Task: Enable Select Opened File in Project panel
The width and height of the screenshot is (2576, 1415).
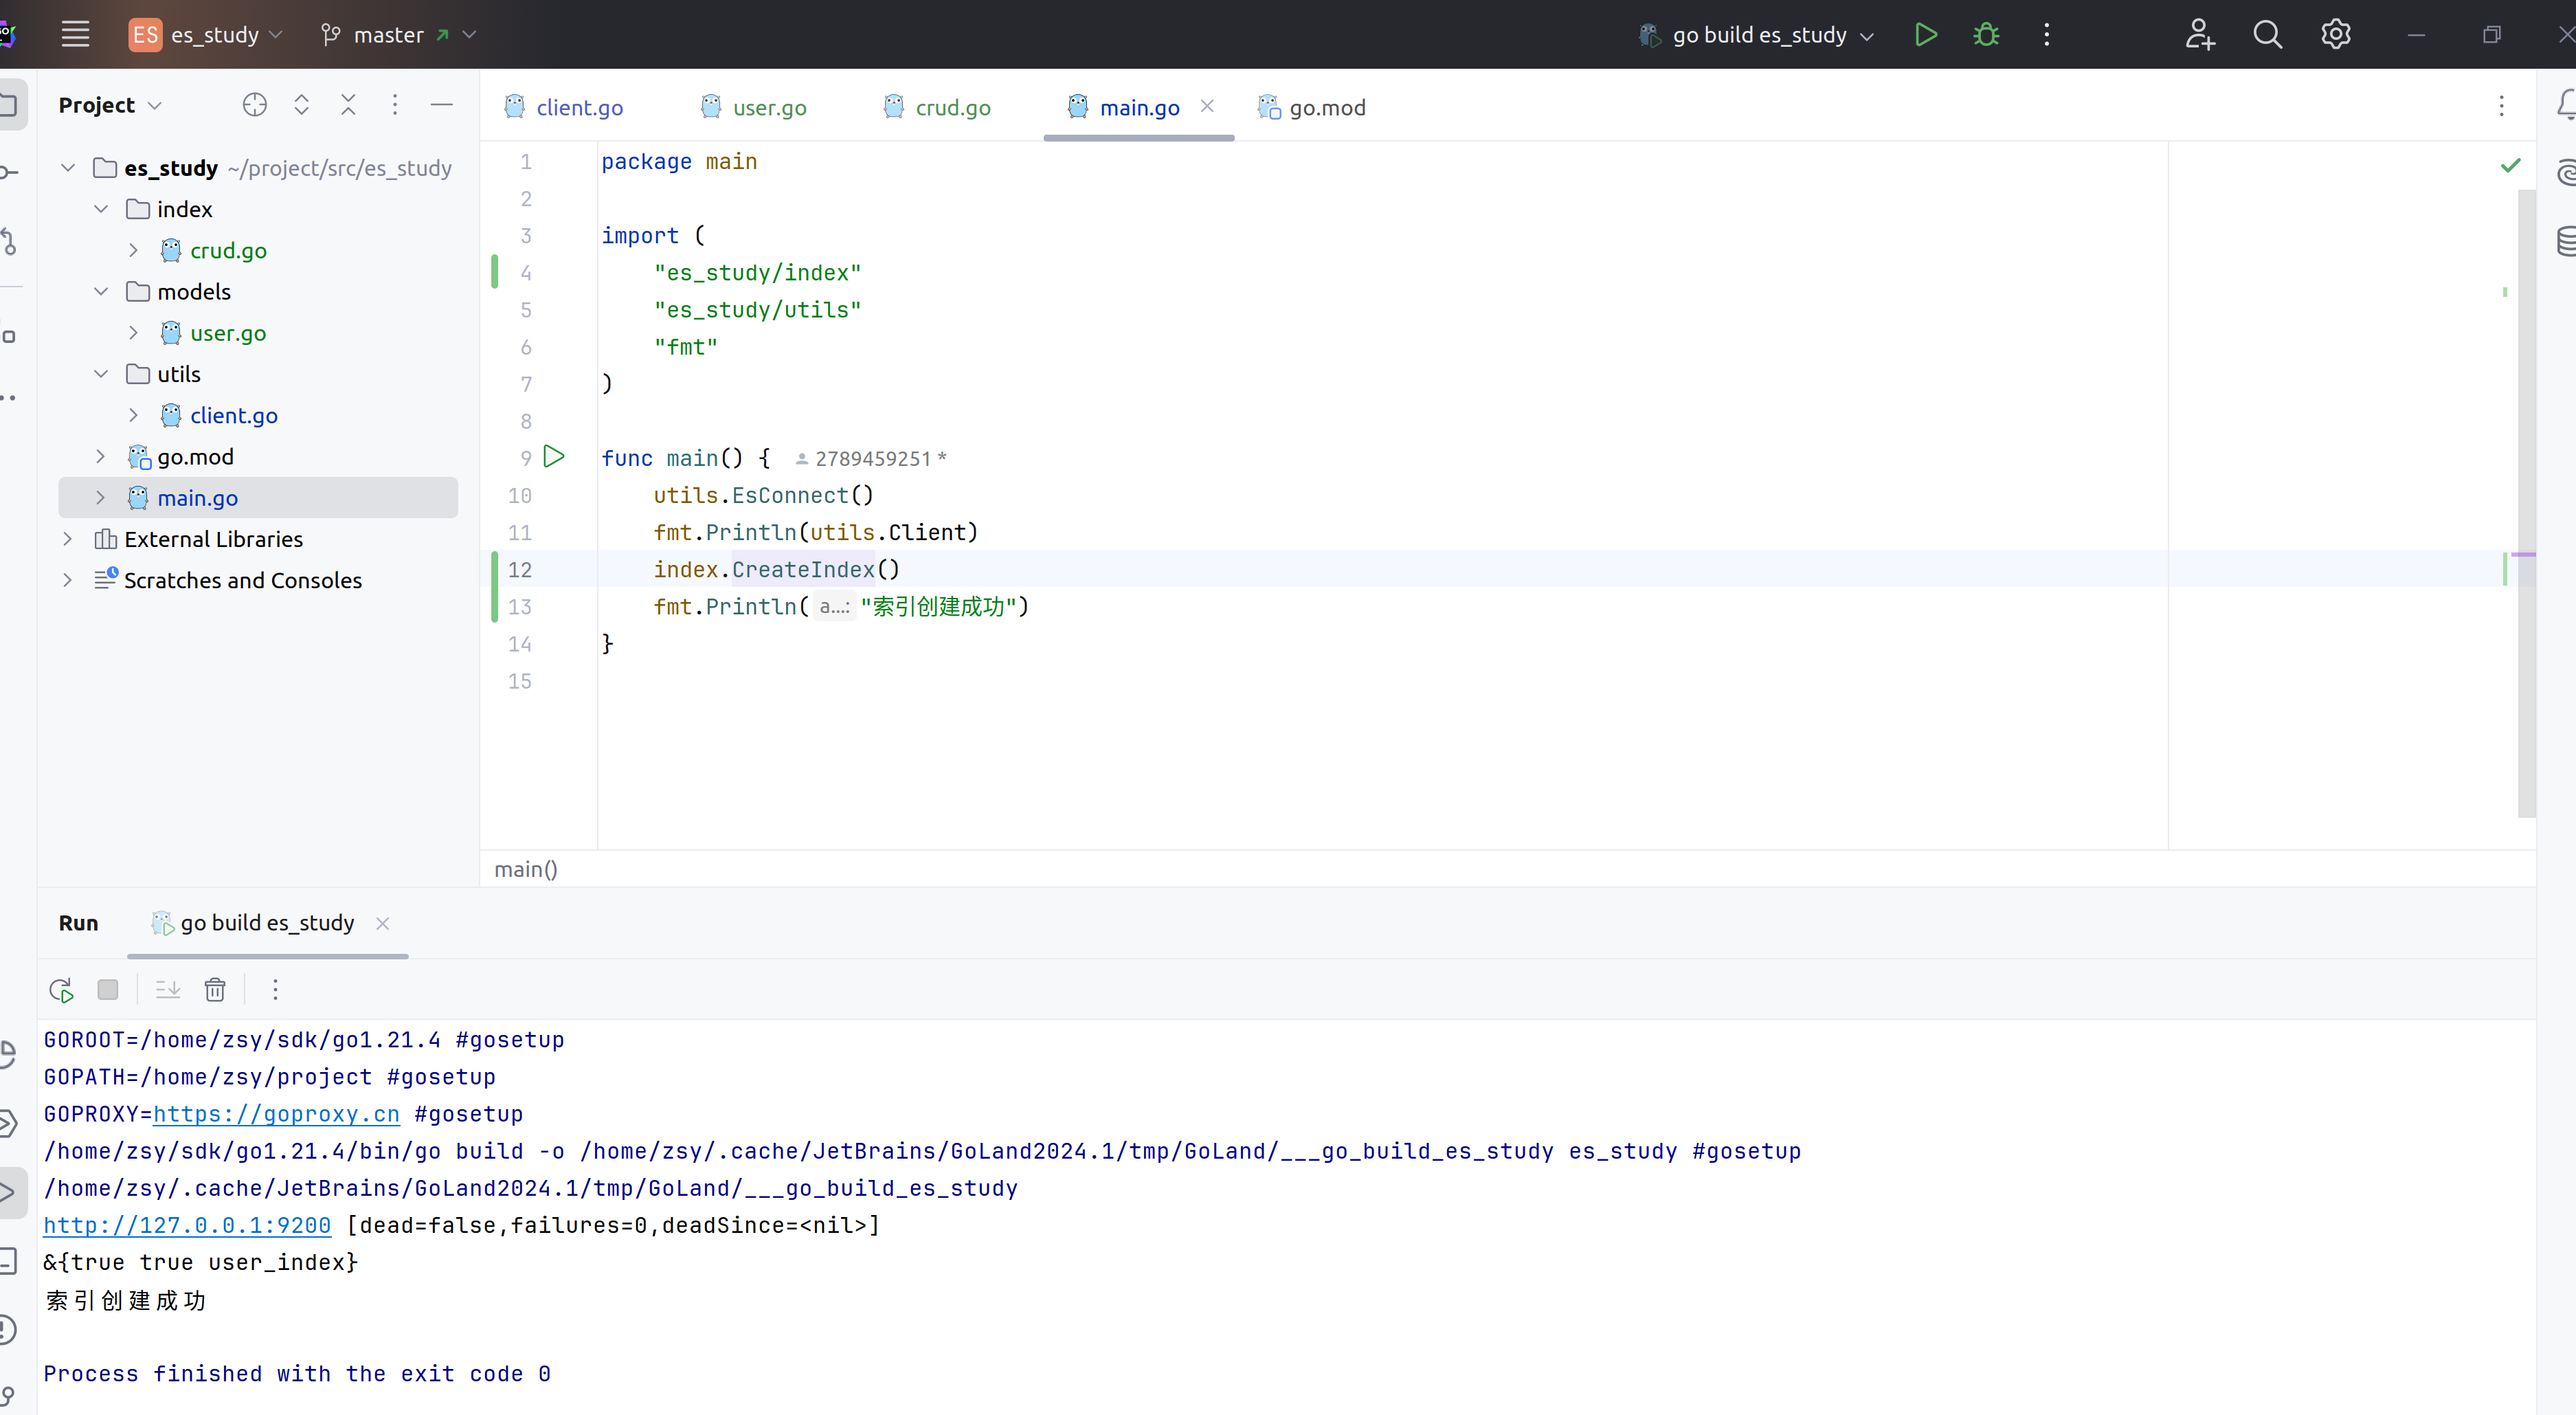Action: click(x=254, y=104)
